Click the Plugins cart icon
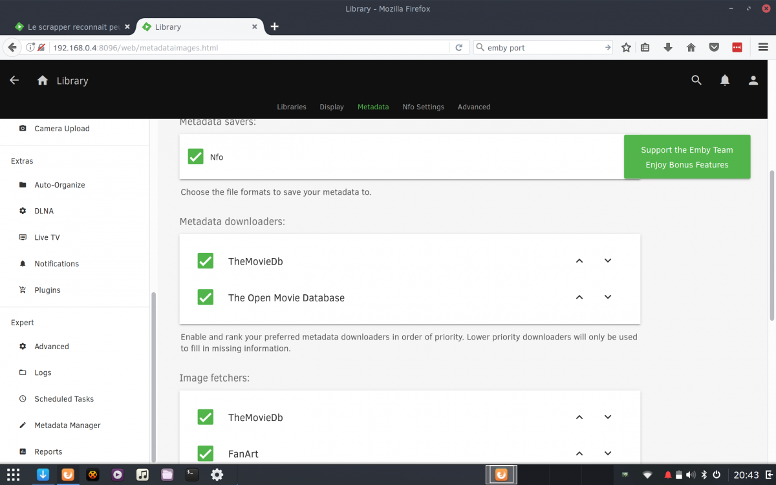 (23, 290)
